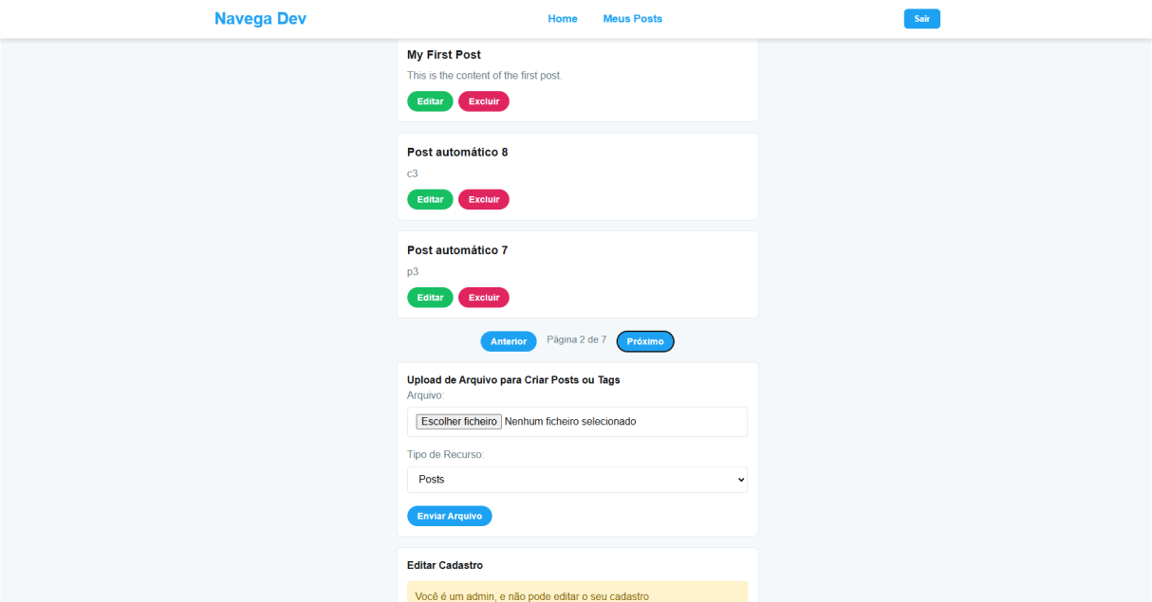Edit the My First Post entry

tap(430, 101)
